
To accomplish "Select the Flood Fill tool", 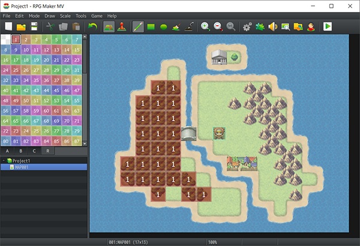I will tap(176, 26).
